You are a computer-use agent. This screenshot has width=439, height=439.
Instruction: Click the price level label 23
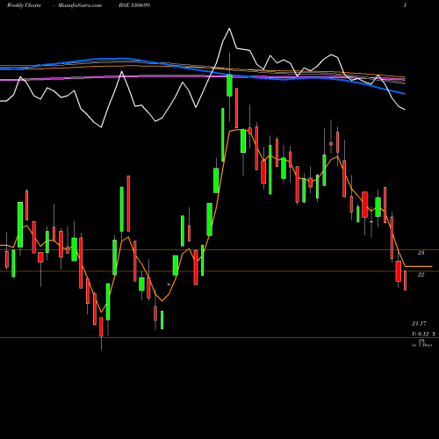[421, 253]
